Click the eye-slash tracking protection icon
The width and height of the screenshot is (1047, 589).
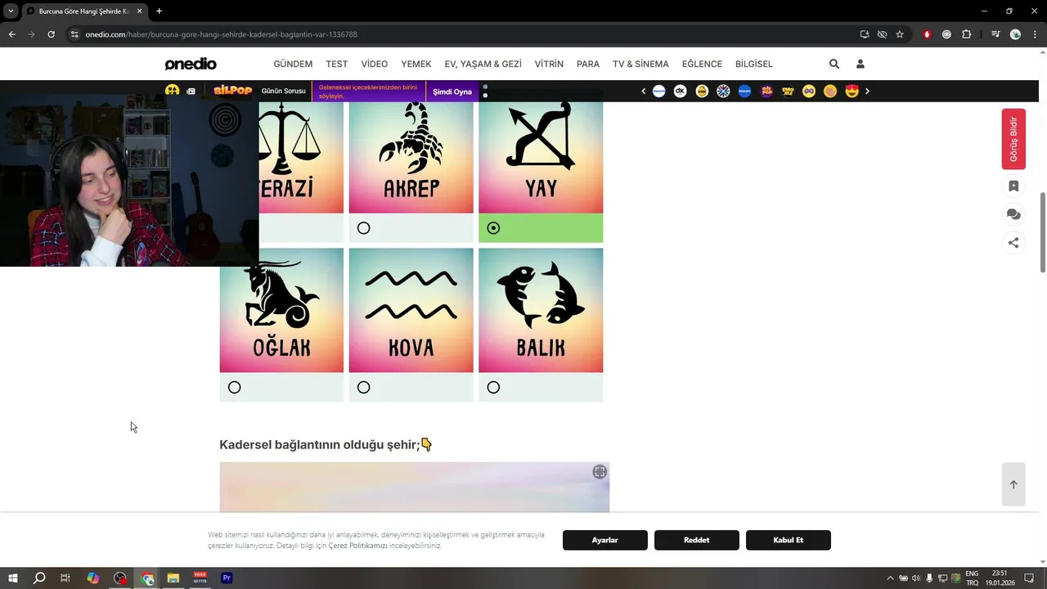click(x=882, y=34)
